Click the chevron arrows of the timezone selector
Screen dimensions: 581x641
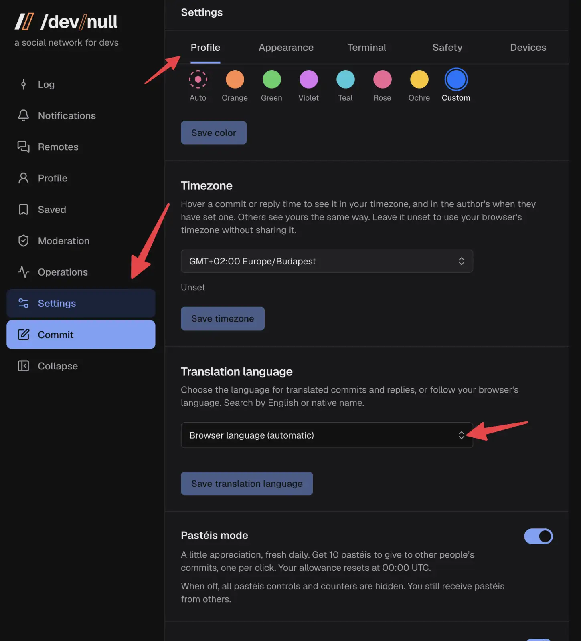pyautogui.click(x=462, y=261)
